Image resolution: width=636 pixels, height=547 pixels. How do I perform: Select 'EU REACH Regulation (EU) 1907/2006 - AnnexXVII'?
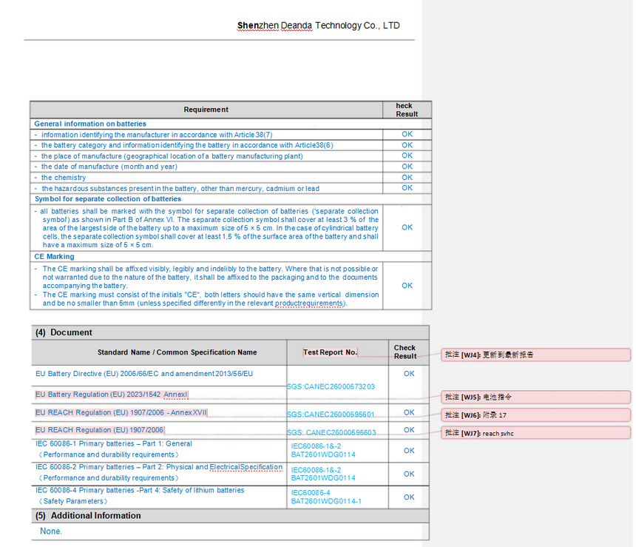click(121, 412)
